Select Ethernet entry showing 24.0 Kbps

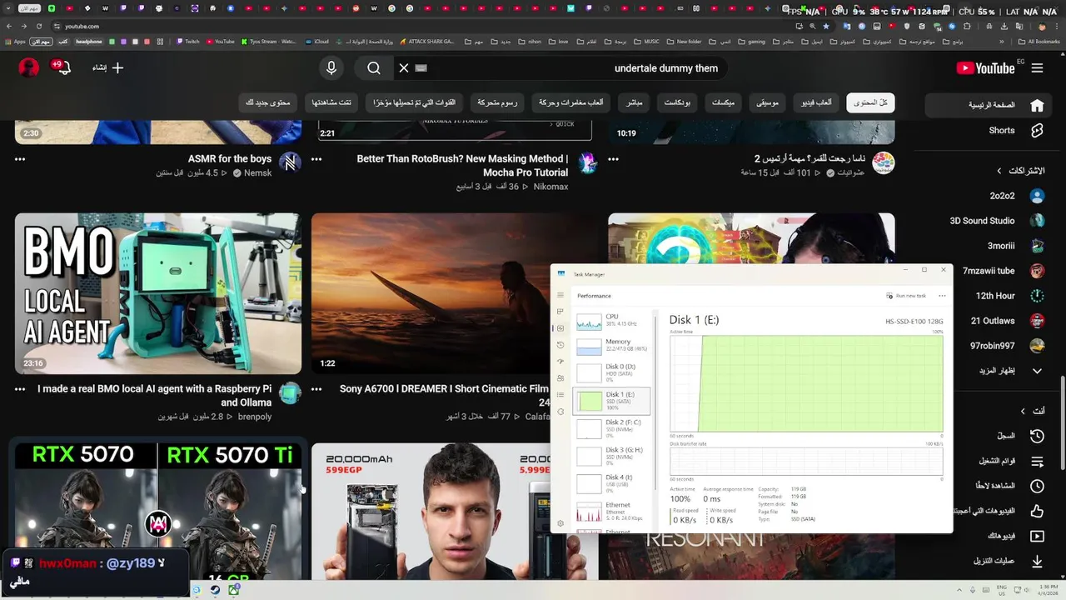tap(612, 512)
